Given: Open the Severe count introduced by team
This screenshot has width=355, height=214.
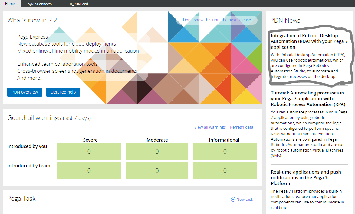Looking at the screenshot, I should coord(89,171).
